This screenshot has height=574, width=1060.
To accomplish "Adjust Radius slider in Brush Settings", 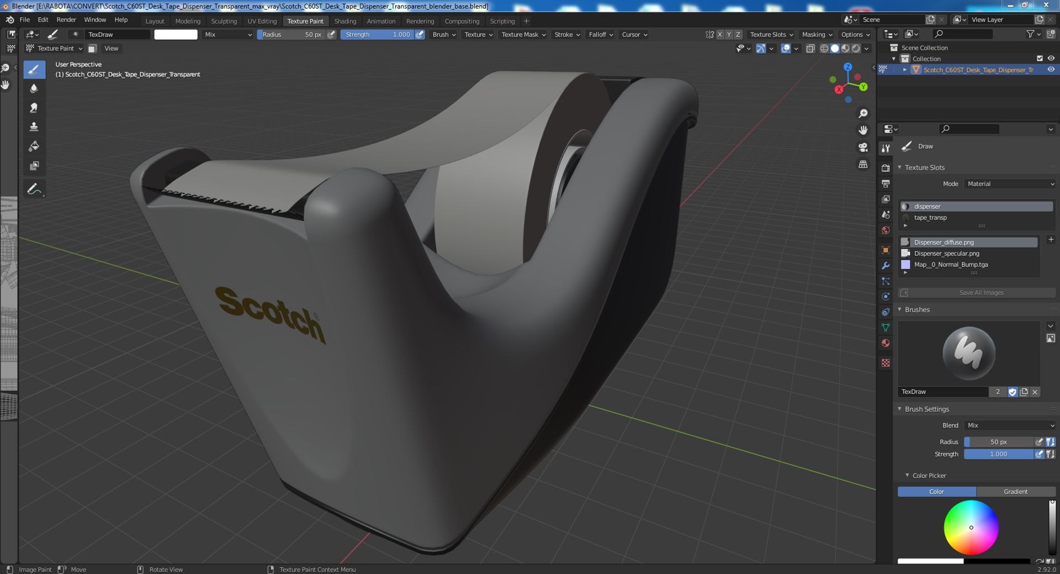I will (998, 442).
